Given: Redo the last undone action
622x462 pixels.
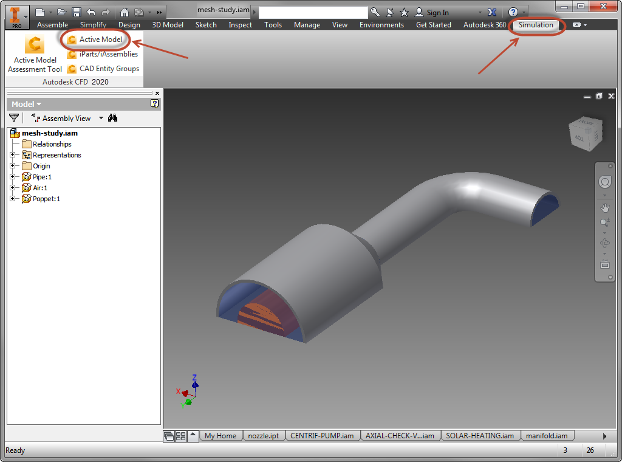Looking at the screenshot, I should pyautogui.click(x=106, y=12).
